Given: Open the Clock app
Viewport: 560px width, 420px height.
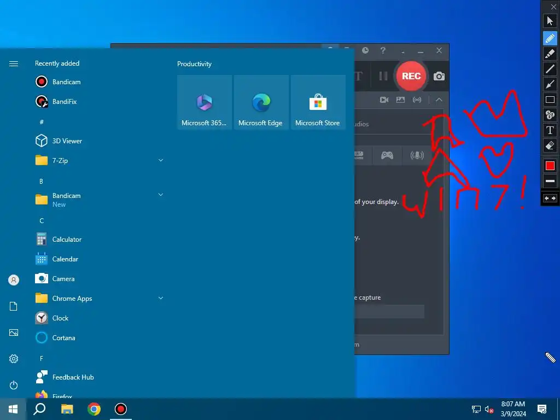Looking at the screenshot, I should [x=100, y=318].
